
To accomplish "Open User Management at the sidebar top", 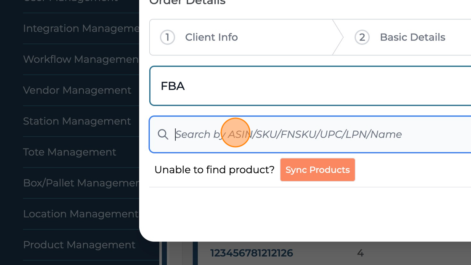I will pos(70,1).
